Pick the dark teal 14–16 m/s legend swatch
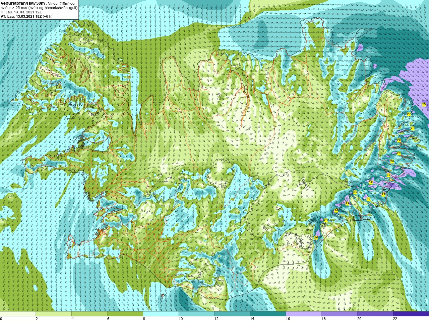This screenshot has width=429, height=321. [268, 314]
